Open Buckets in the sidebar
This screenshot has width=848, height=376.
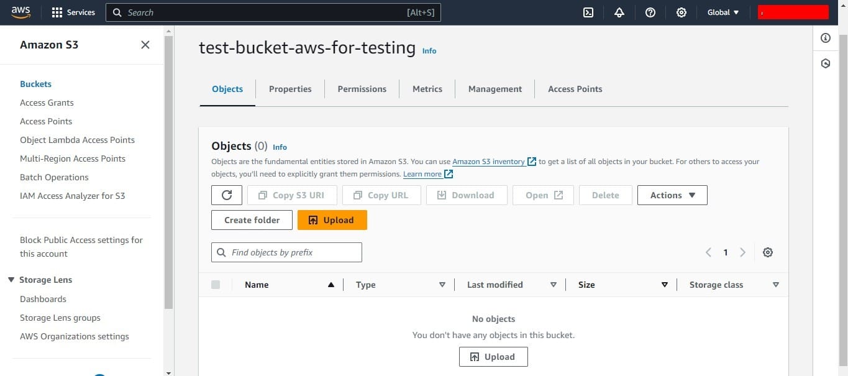coord(35,84)
